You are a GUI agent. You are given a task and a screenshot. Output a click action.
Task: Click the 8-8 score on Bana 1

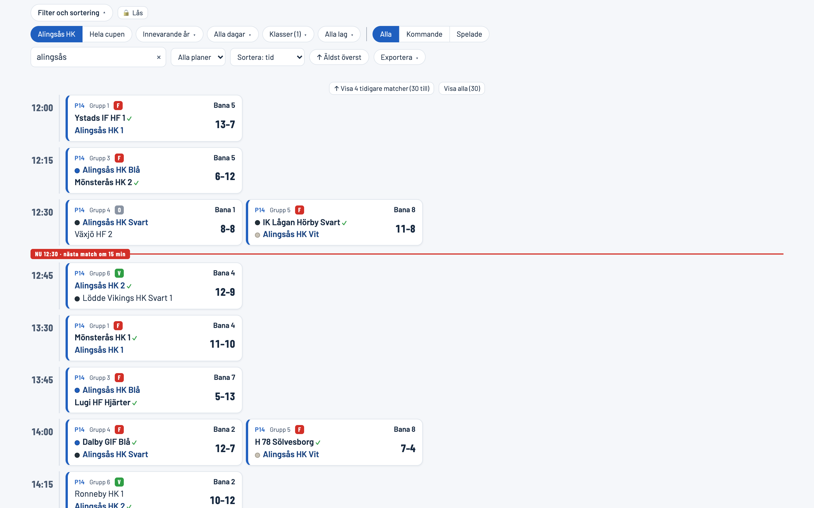click(x=228, y=229)
